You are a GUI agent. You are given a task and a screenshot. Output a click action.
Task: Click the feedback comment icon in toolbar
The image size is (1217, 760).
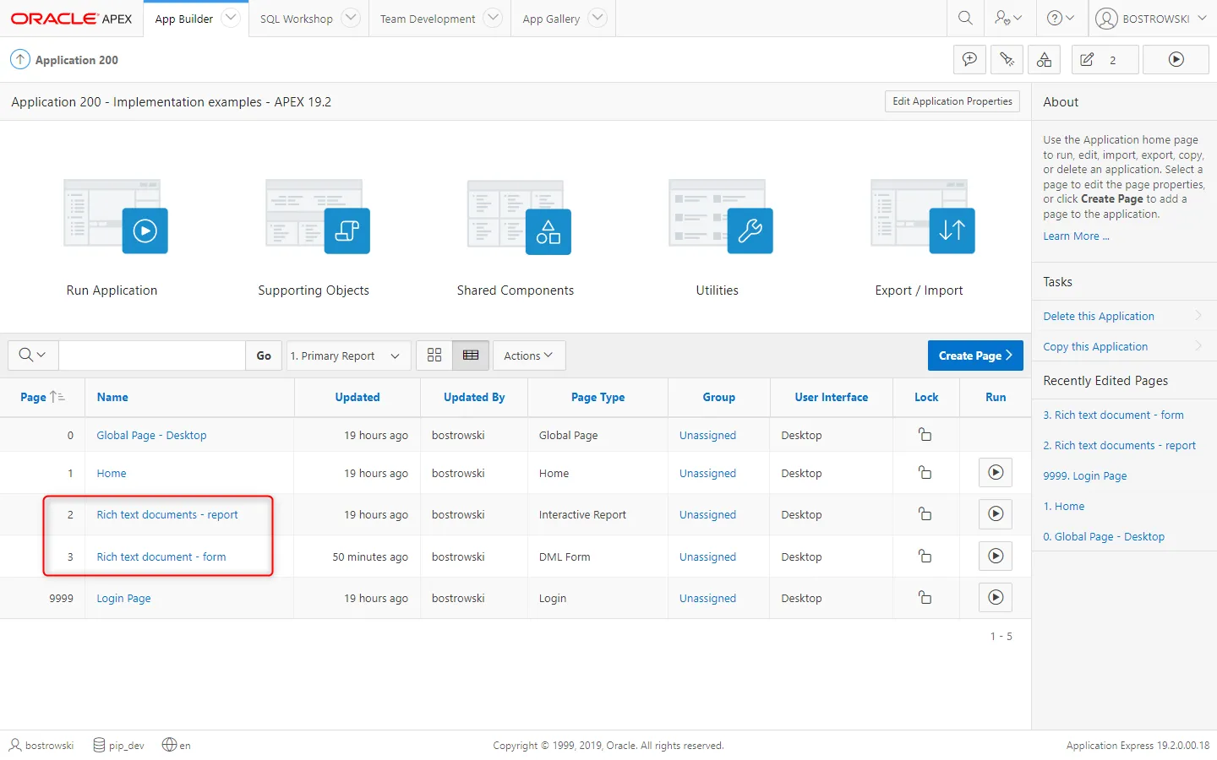[x=969, y=60]
